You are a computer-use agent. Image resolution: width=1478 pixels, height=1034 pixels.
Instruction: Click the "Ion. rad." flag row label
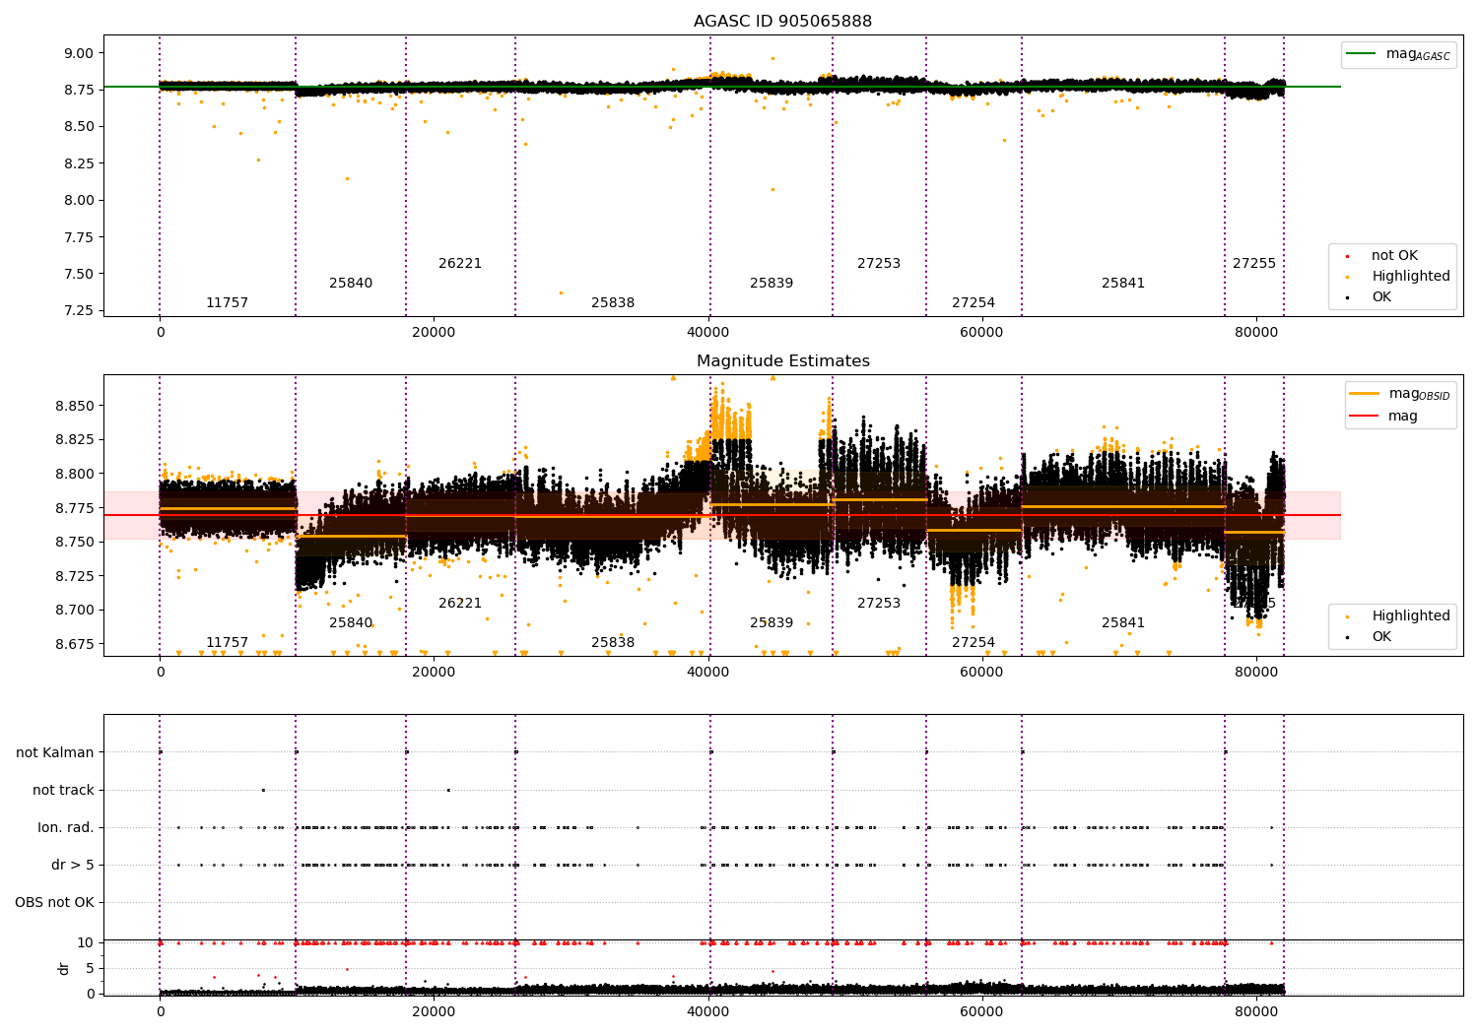(x=66, y=828)
